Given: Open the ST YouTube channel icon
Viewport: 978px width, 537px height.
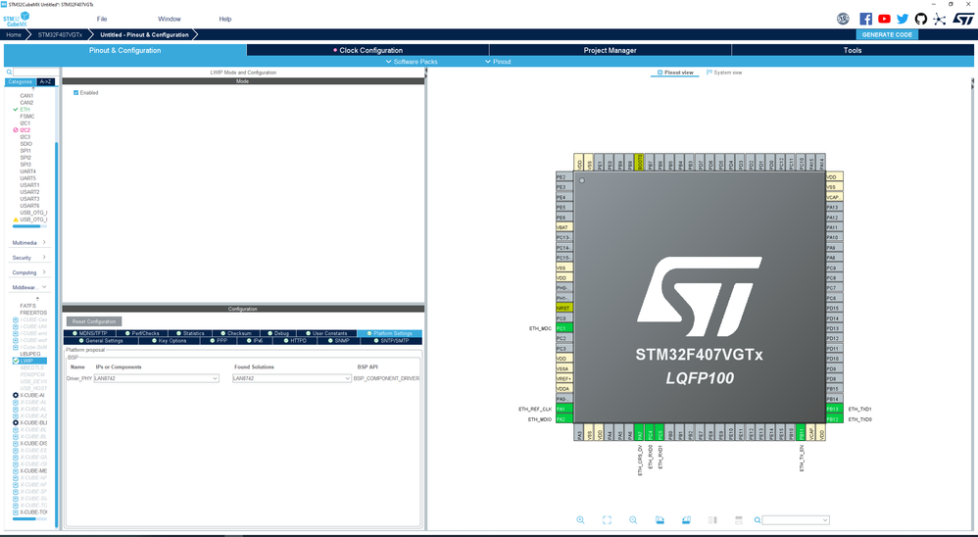Looking at the screenshot, I should pos(884,19).
